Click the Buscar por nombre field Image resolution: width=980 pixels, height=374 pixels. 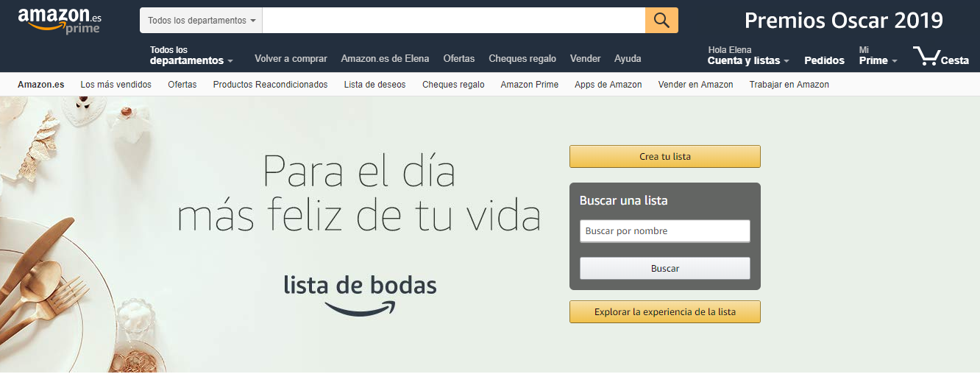coord(665,231)
